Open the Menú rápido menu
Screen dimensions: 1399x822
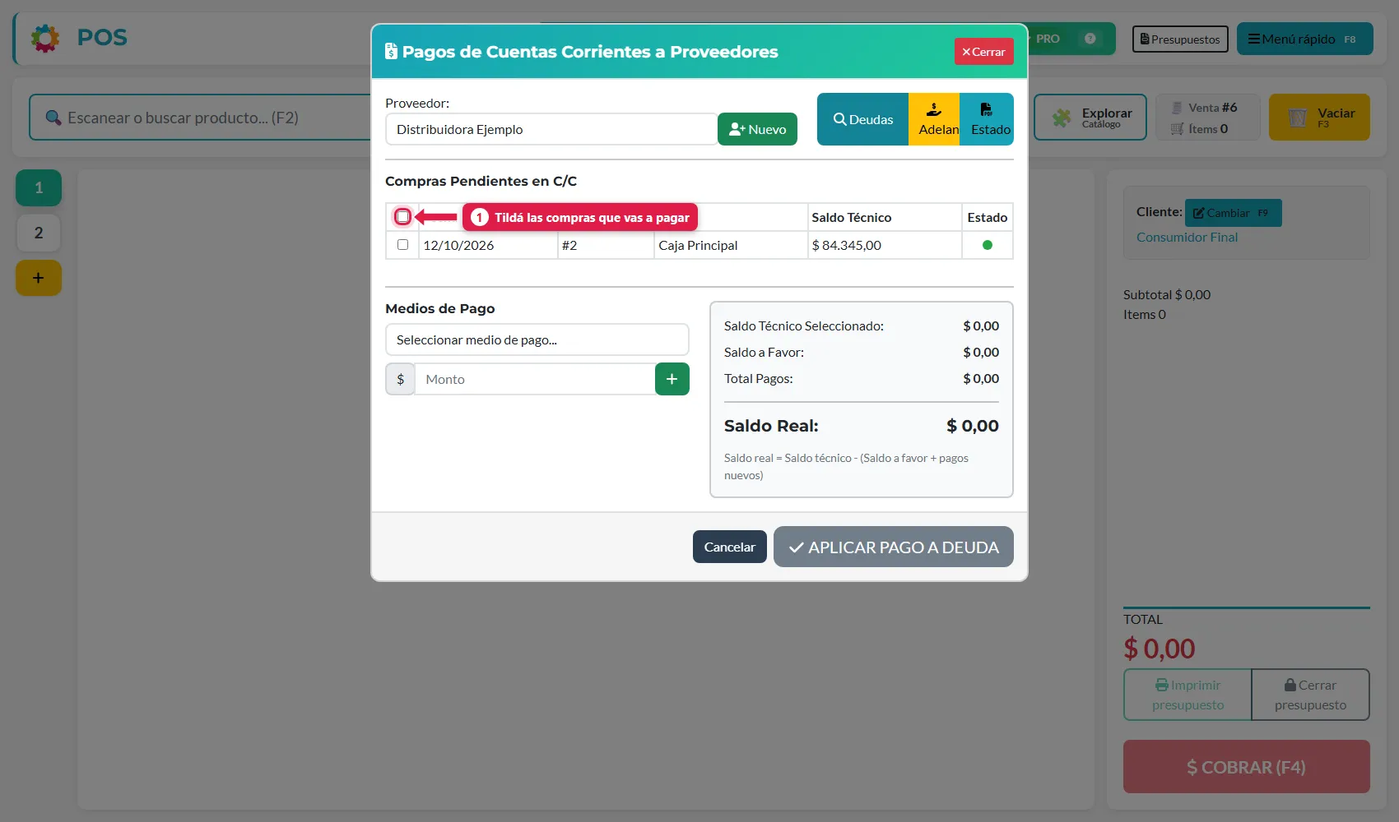point(1305,39)
